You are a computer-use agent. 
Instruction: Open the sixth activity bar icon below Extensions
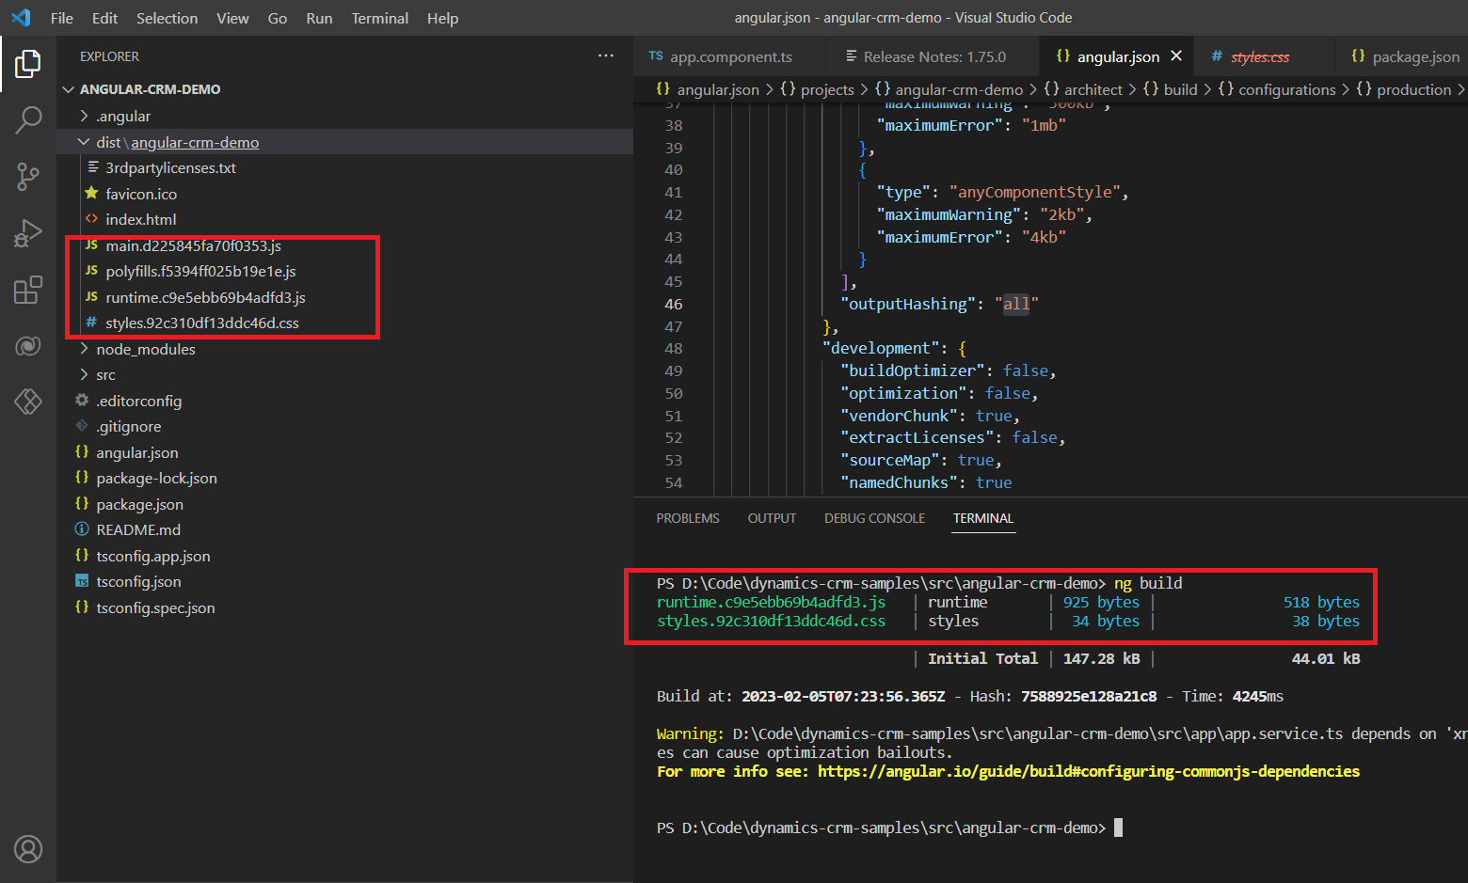click(x=28, y=346)
